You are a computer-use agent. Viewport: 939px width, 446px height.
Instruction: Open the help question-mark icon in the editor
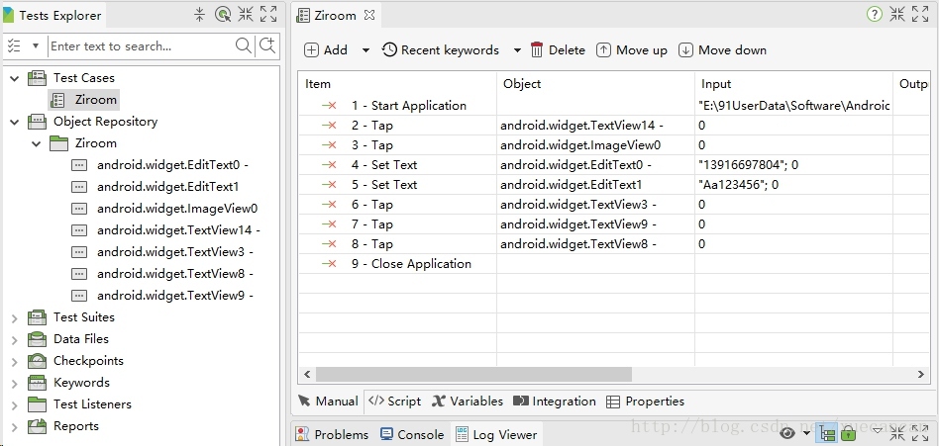point(875,15)
